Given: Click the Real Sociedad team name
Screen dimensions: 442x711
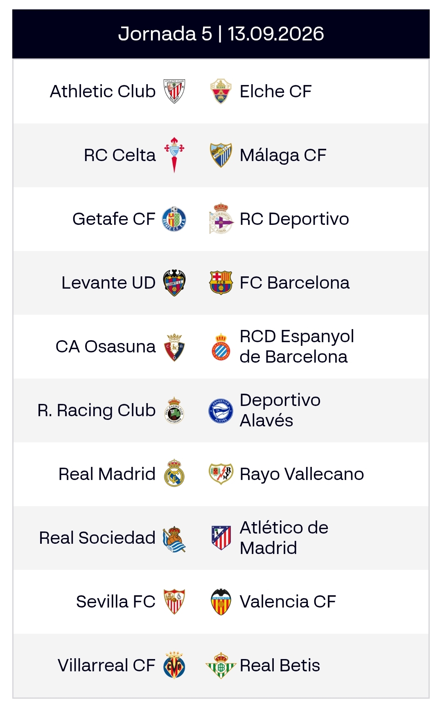Looking at the screenshot, I should click(x=97, y=538).
